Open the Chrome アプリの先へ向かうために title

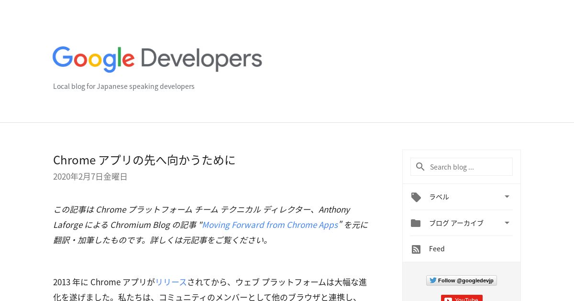tap(144, 160)
